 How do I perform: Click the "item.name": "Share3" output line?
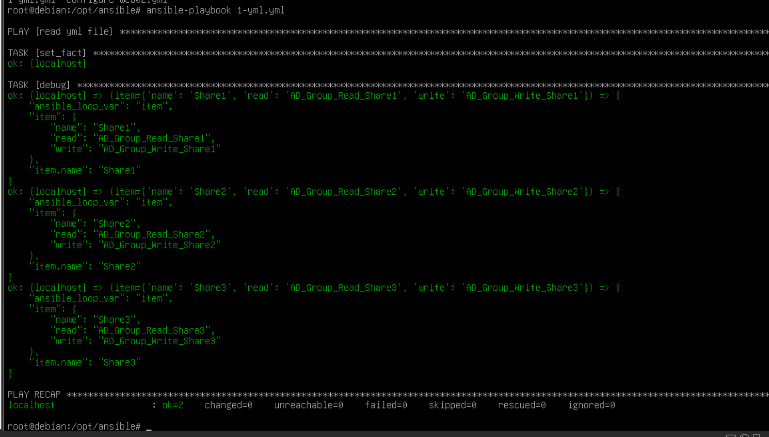coord(85,362)
